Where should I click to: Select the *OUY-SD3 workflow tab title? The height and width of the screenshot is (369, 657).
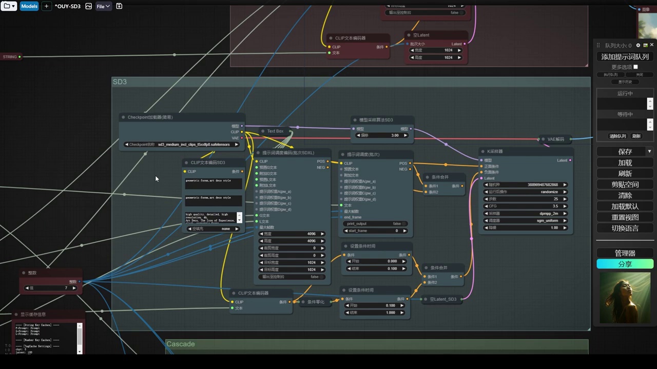(68, 6)
